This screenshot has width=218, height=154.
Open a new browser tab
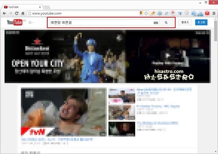pos(47,7)
